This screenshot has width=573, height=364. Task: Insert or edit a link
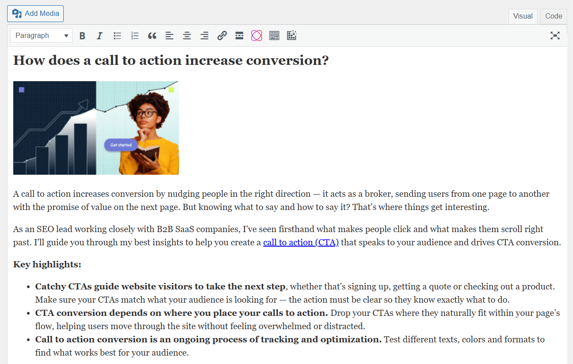click(x=222, y=36)
